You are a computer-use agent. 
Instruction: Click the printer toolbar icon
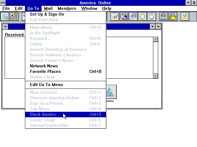[163, 16]
